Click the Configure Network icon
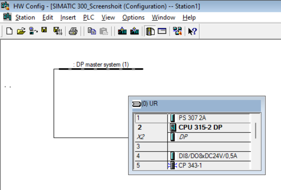 (177, 31)
